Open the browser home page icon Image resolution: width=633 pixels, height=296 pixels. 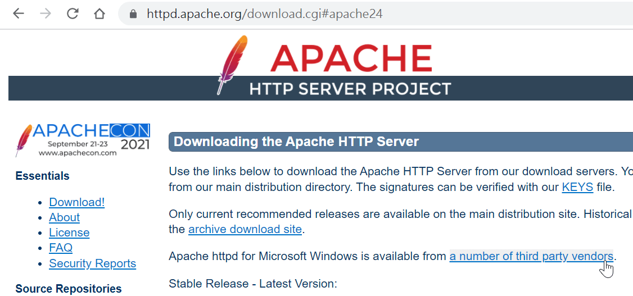[x=100, y=13]
